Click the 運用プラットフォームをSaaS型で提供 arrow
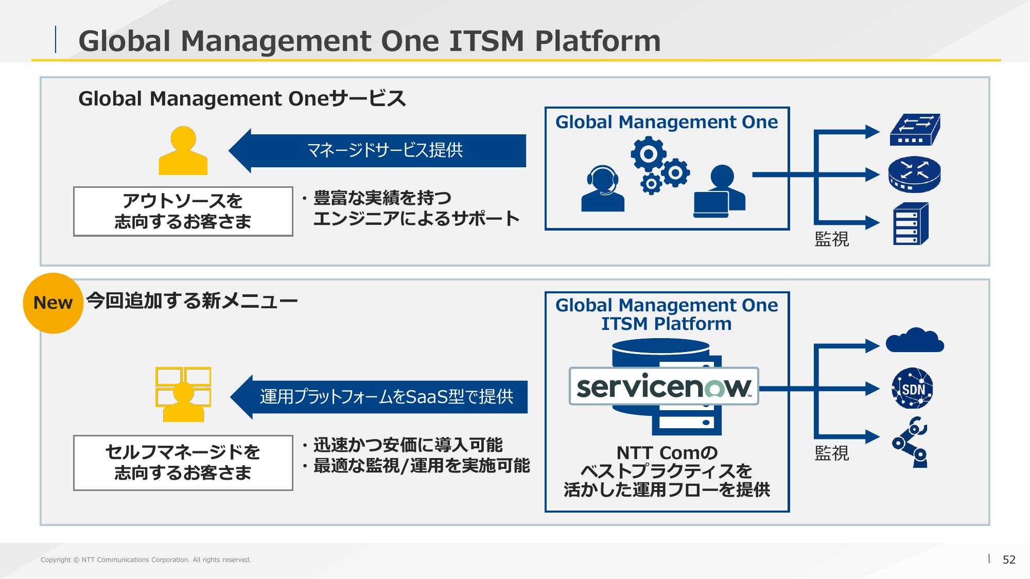The height and width of the screenshot is (579, 1030). (379, 397)
